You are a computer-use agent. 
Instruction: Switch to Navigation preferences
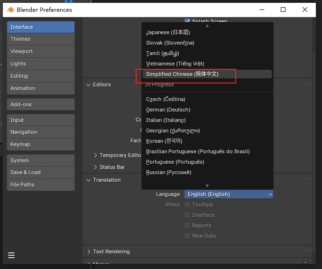click(x=41, y=132)
